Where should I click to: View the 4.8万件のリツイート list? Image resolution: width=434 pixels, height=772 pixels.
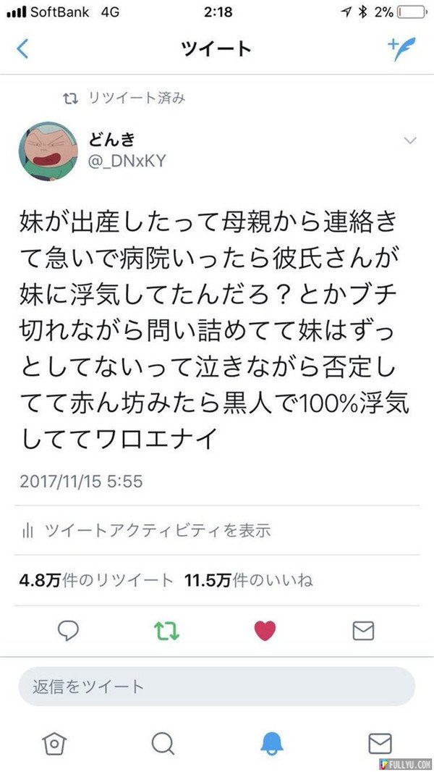96,581
